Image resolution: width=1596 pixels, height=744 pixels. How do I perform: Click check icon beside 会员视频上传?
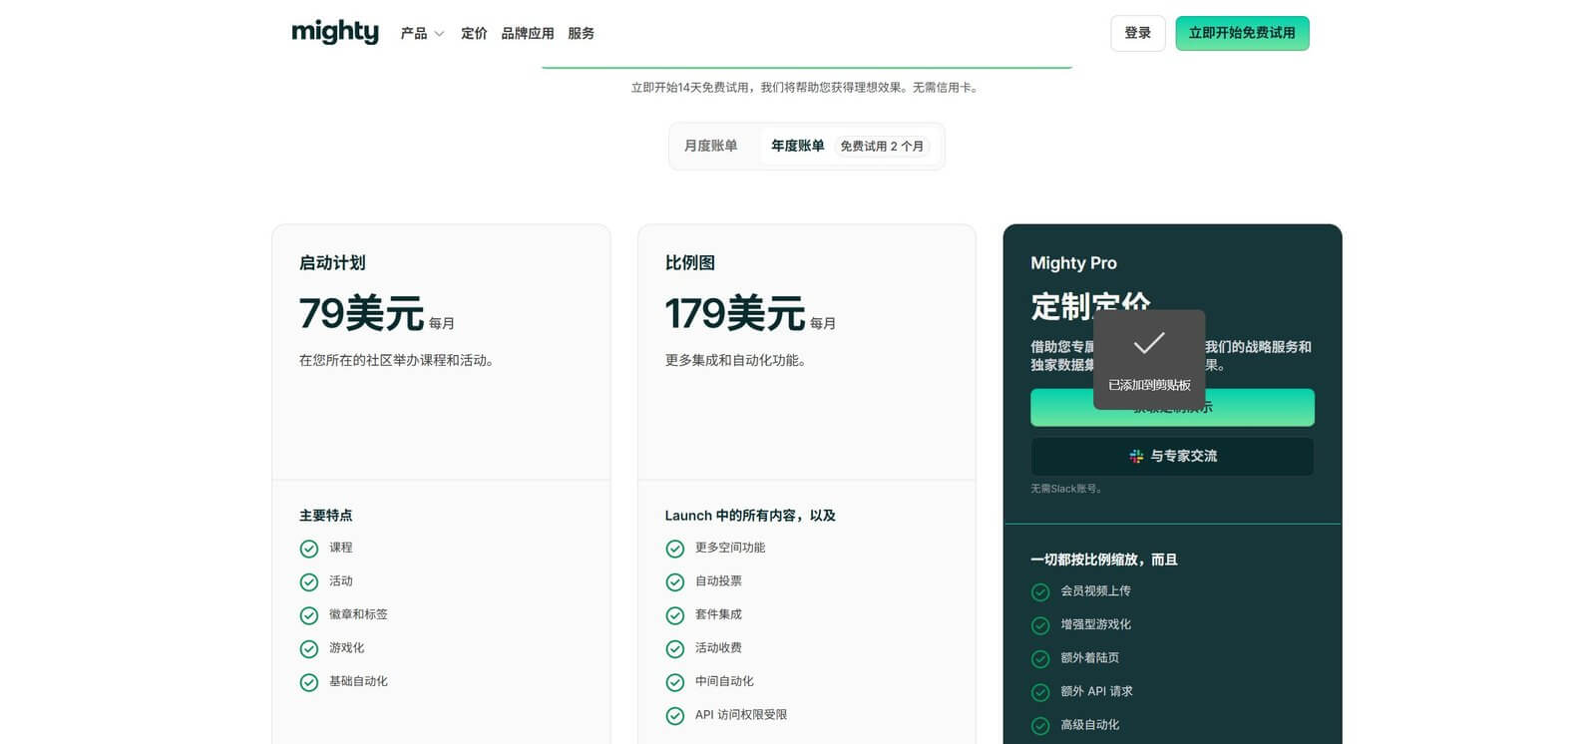pyautogui.click(x=1040, y=592)
